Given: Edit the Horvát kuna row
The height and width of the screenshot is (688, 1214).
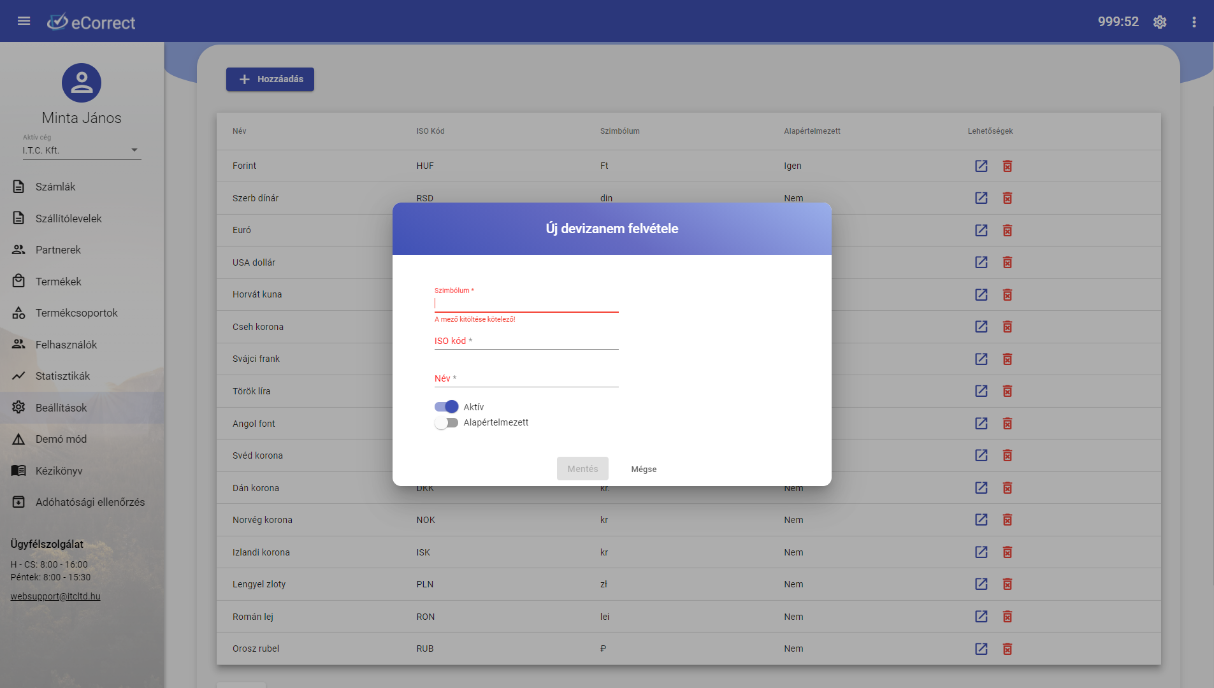Looking at the screenshot, I should (x=981, y=294).
